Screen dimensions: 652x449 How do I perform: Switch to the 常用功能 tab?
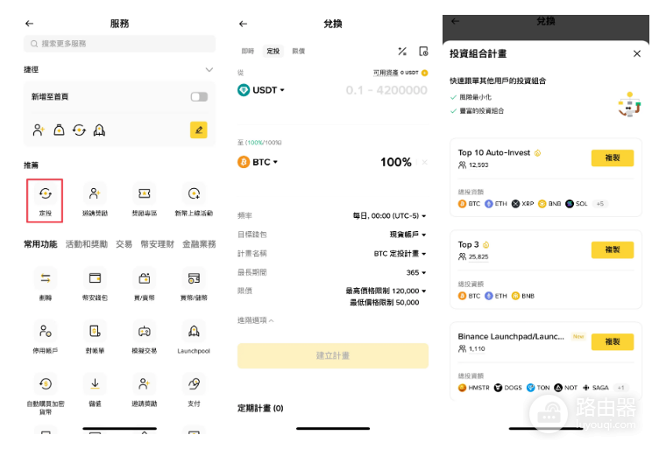tap(40, 244)
